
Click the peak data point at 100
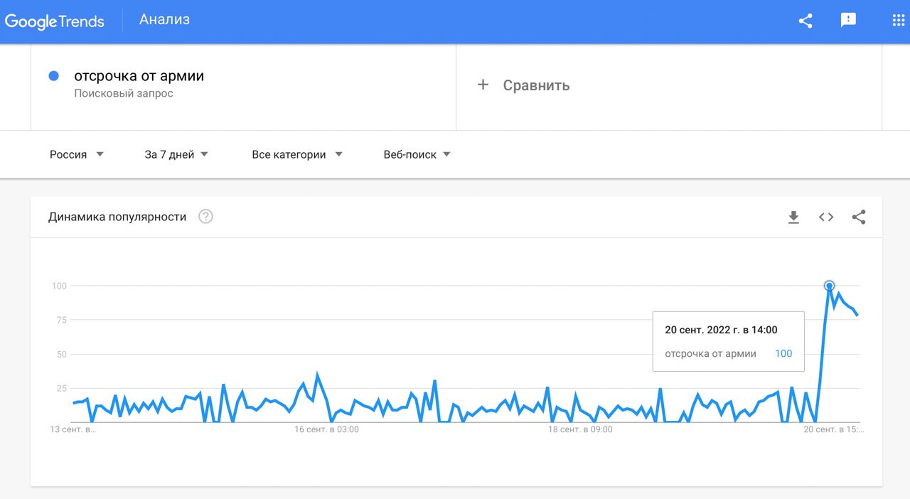[829, 286]
